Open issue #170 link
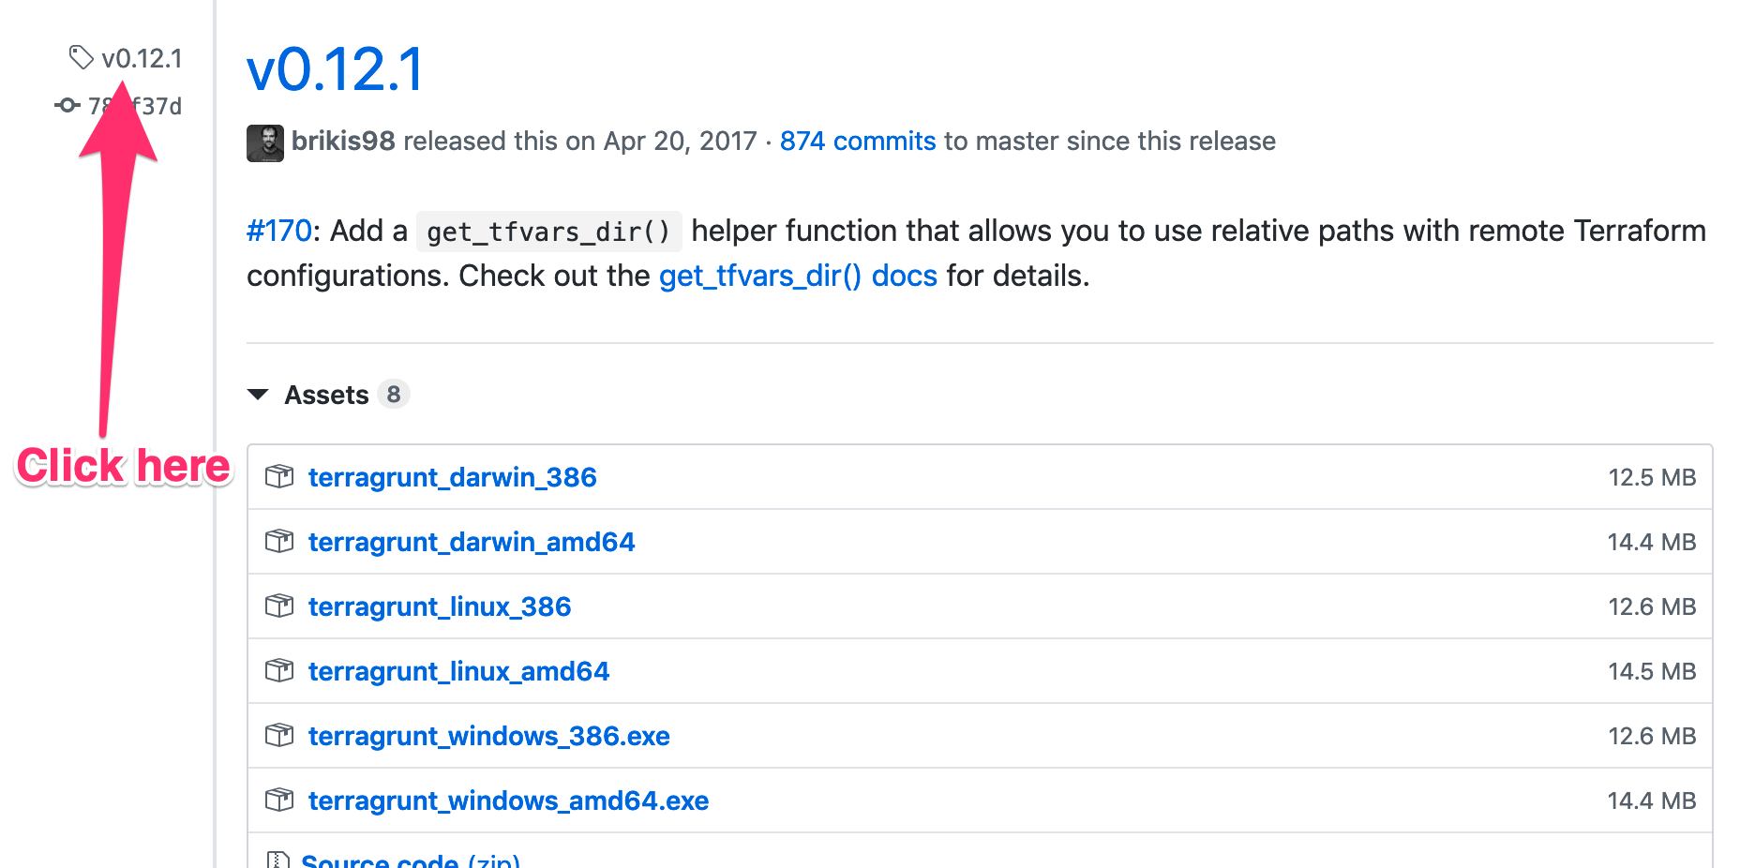The height and width of the screenshot is (868, 1740). pyautogui.click(x=277, y=231)
